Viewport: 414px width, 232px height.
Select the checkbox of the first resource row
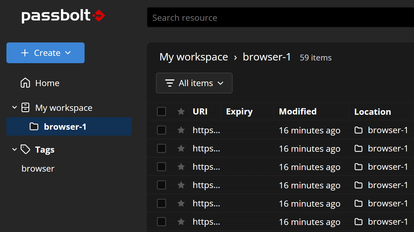tap(161, 130)
